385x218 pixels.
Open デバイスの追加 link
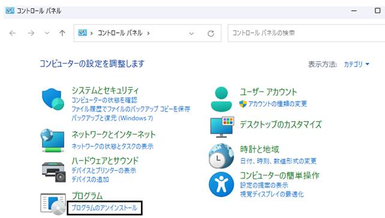[90, 180]
